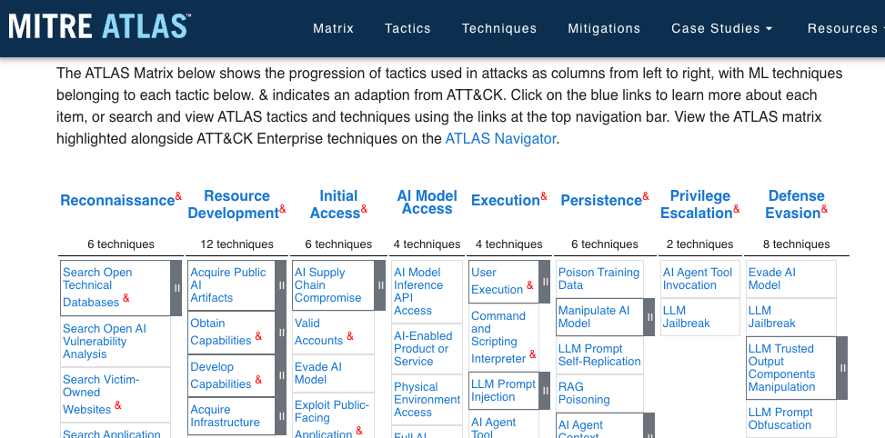The width and height of the screenshot is (885, 438).
Task: Expand sub-techniques of LLM Prompt Injection
Action: point(545,391)
